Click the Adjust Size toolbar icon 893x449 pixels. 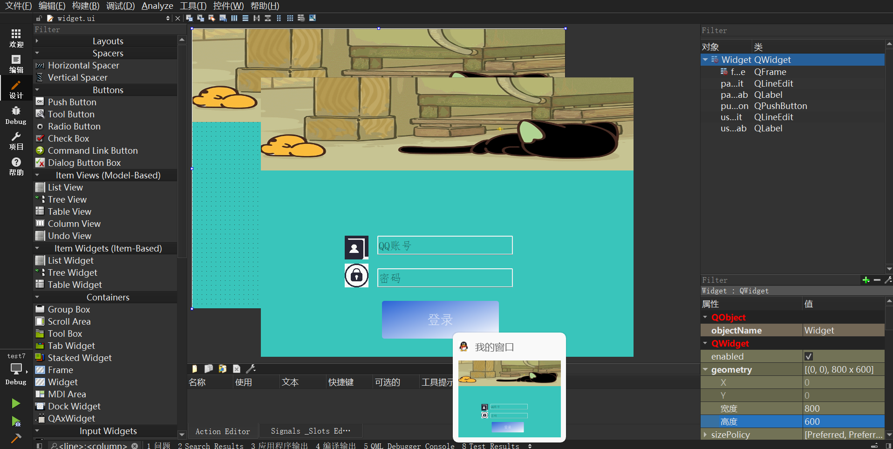[x=313, y=18]
